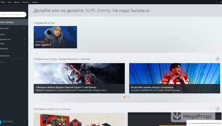Open the Star Wars Jedi Fallen Order banner
This screenshot has height=126, width=222.
pos(79,78)
